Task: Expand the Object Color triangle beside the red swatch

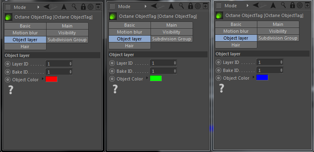Action: (x=42, y=79)
